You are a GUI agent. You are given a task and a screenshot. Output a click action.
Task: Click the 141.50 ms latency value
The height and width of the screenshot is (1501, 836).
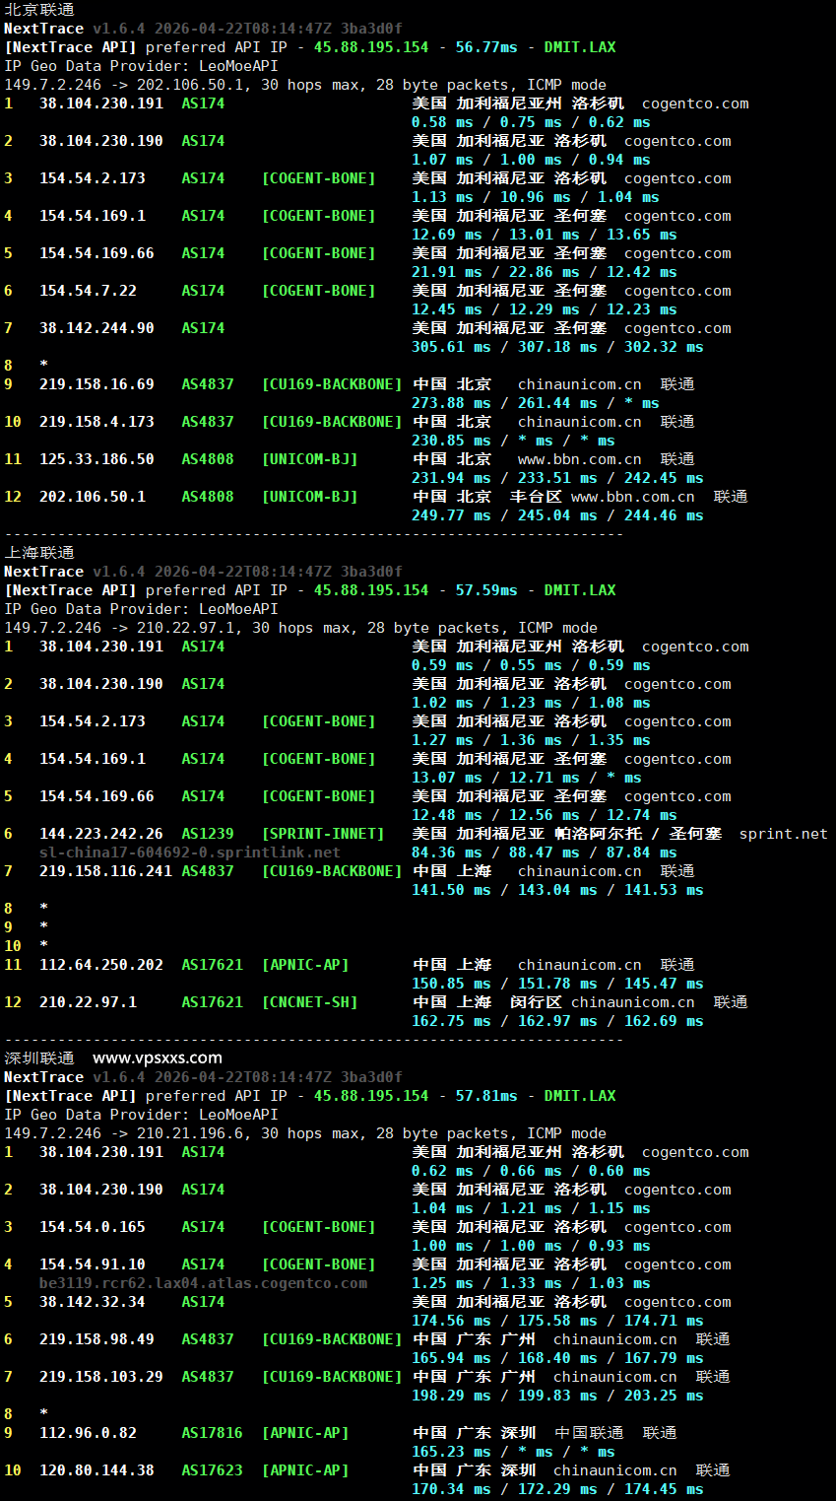[451, 890]
